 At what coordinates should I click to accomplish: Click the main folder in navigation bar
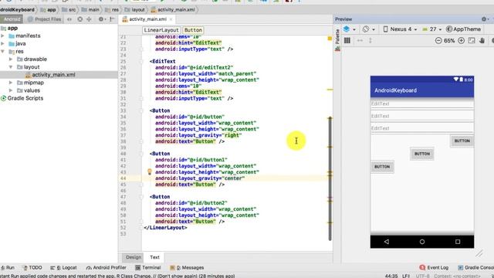90,10
